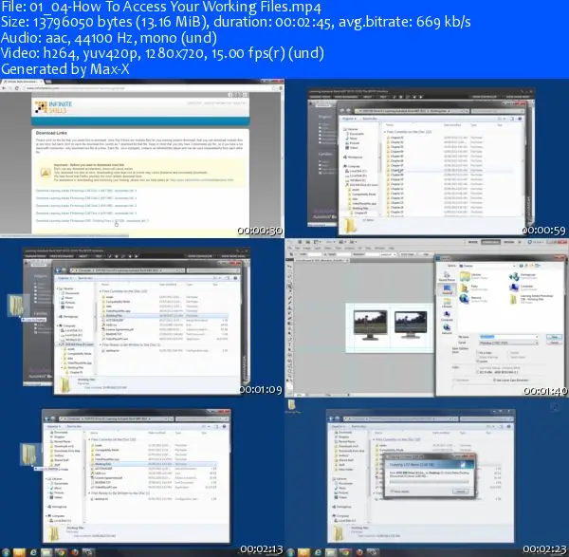Click the Up One Level icon in Save As dialog
This screenshot has height=557, width=569.
527,266
